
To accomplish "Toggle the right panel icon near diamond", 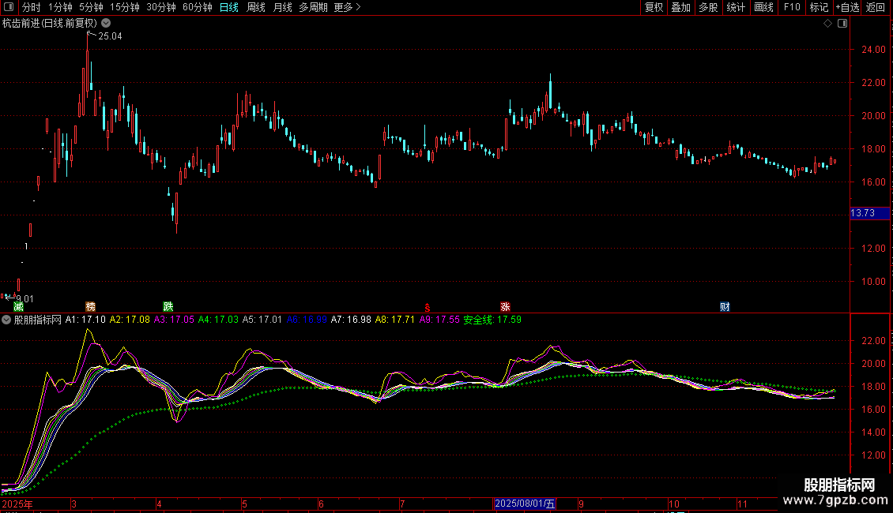I will (x=842, y=24).
